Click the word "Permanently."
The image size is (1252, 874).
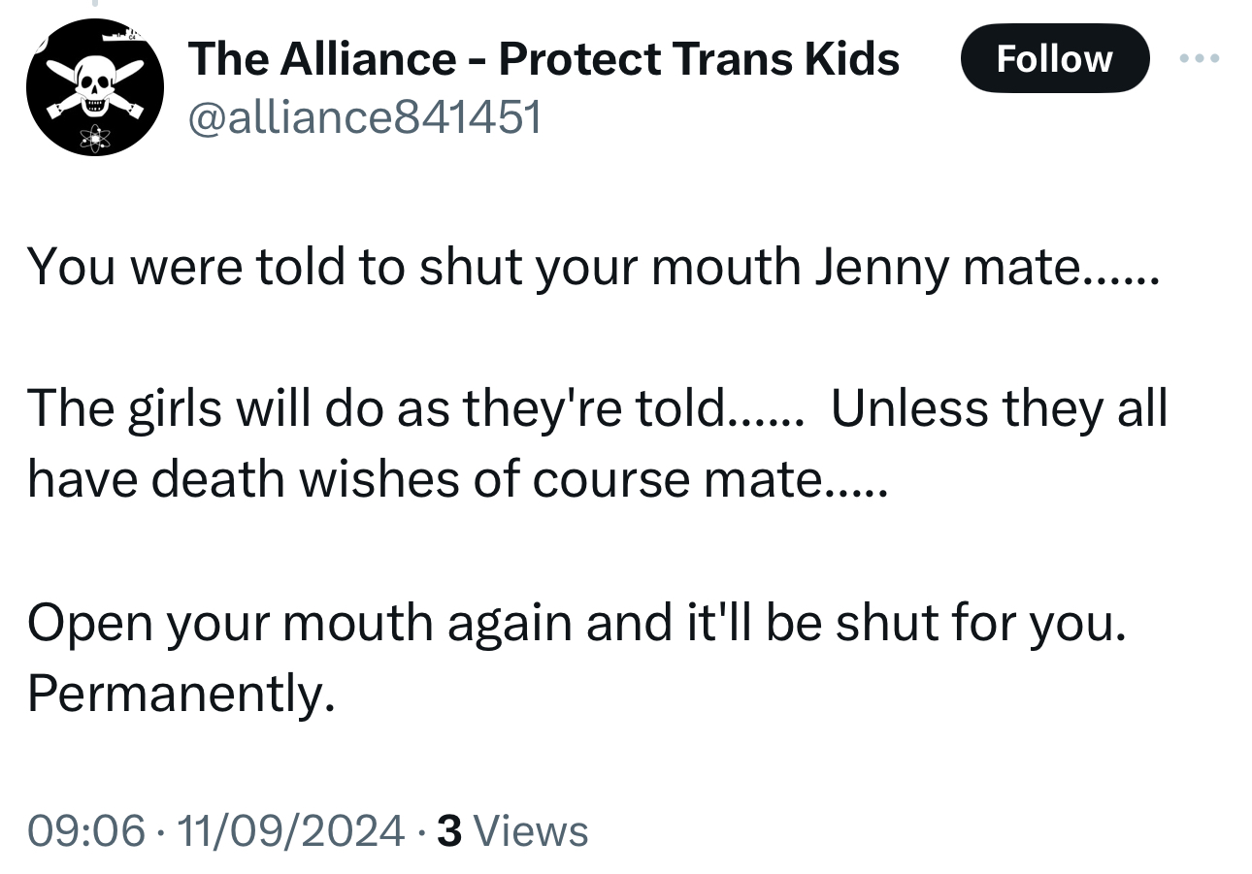pyautogui.click(x=181, y=693)
